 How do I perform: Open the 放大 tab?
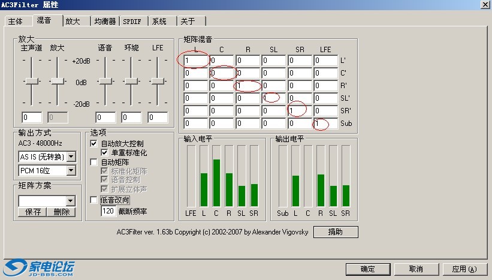click(x=76, y=21)
